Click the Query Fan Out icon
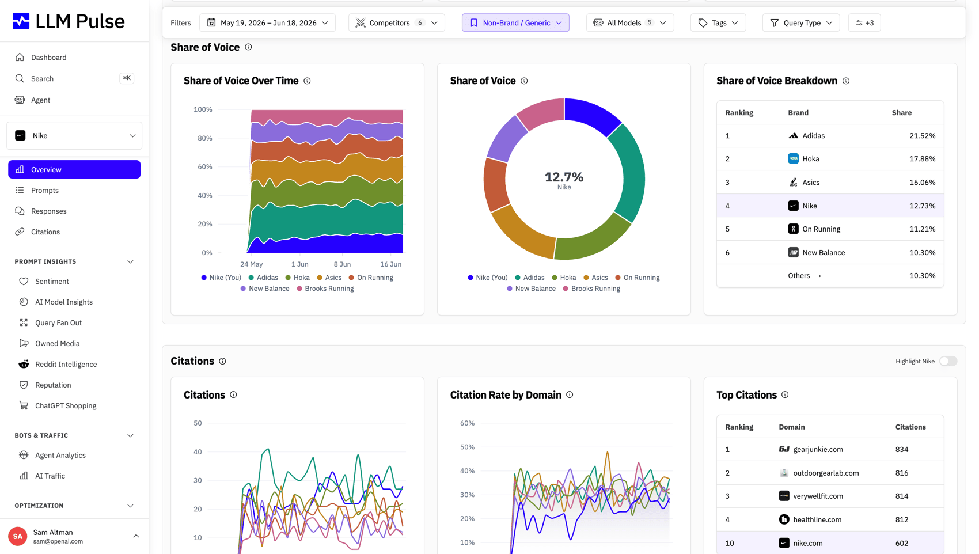This screenshot has width=979, height=554. tap(24, 322)
